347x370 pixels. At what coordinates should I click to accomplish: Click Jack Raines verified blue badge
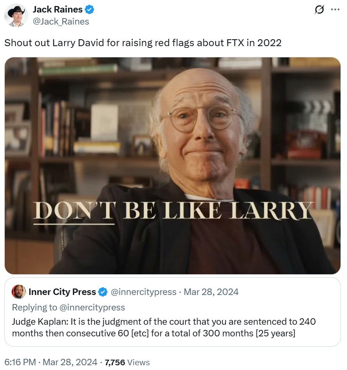point(89,9)
